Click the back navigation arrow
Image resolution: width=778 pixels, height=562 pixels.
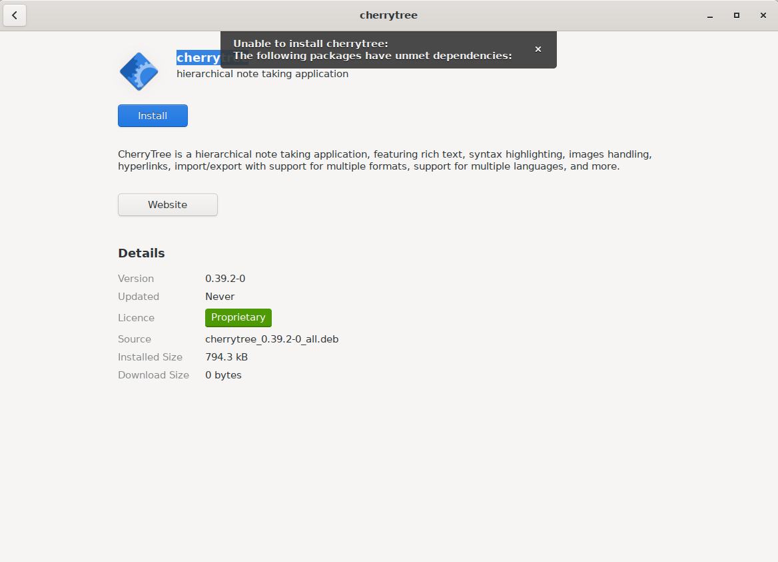(x=15, y=15)
